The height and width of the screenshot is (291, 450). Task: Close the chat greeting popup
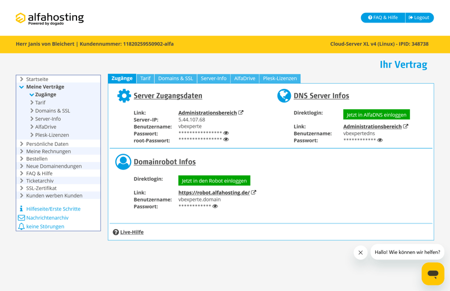pyautogui.click(x=361, y=252)
